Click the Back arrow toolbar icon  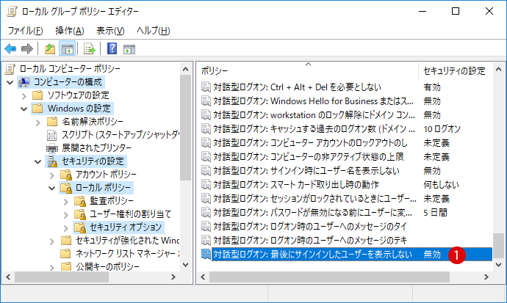[x=10, y=49]
